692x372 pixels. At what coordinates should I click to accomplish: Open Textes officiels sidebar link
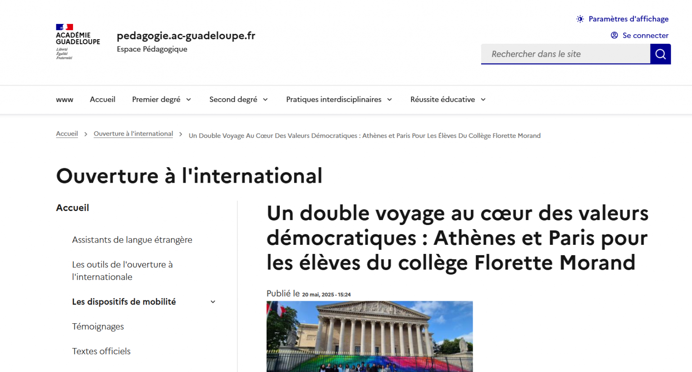pos(101,351)
